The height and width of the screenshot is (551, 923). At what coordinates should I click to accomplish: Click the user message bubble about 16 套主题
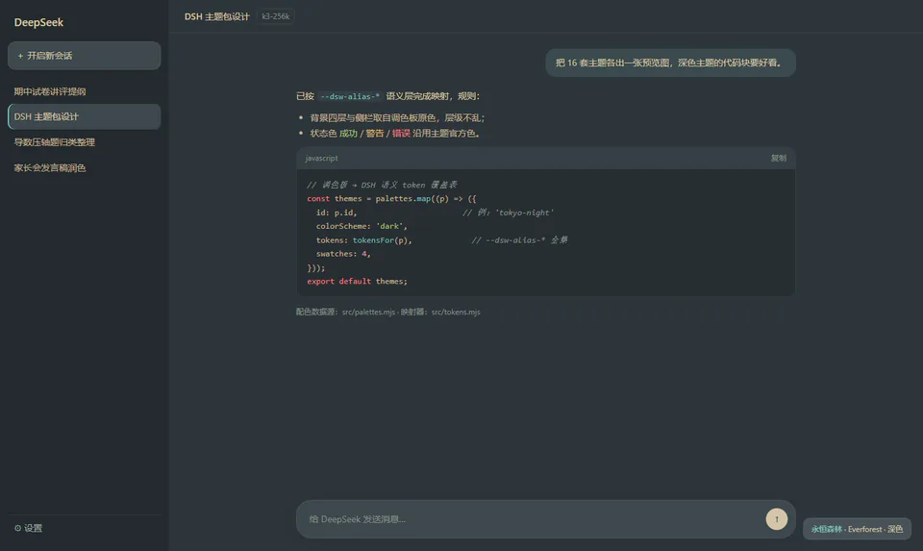pos(670,63)
